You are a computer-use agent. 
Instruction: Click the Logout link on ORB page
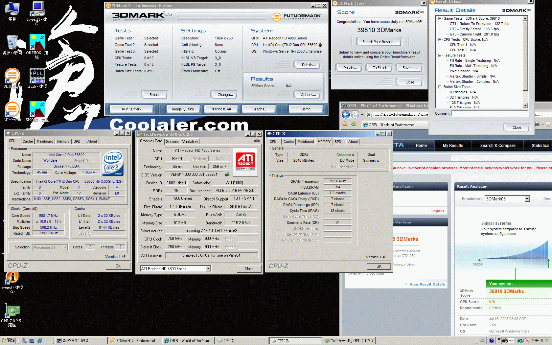point(437,211)
